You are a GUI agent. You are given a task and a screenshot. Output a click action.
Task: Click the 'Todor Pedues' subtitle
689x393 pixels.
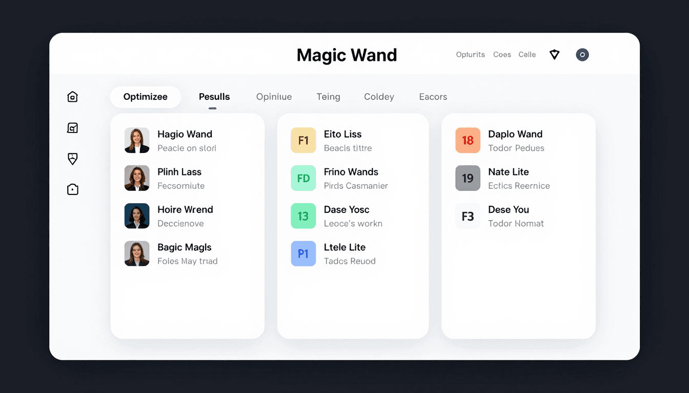[516, 148]
